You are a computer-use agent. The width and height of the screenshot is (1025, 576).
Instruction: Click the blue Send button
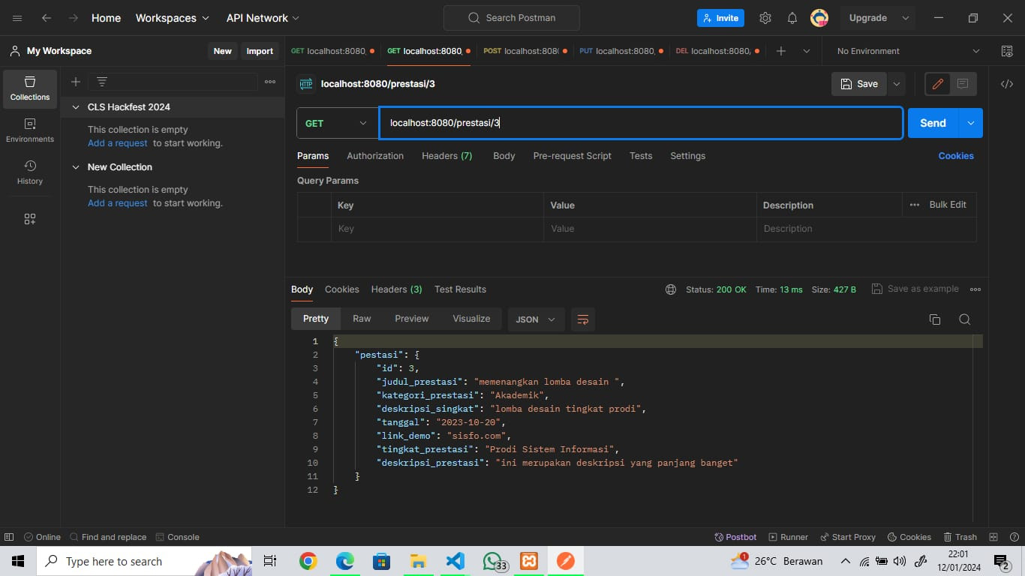(933, 123)
